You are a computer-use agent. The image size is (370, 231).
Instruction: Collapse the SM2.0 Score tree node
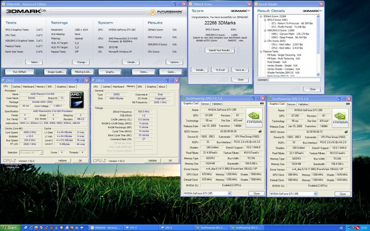265,20
